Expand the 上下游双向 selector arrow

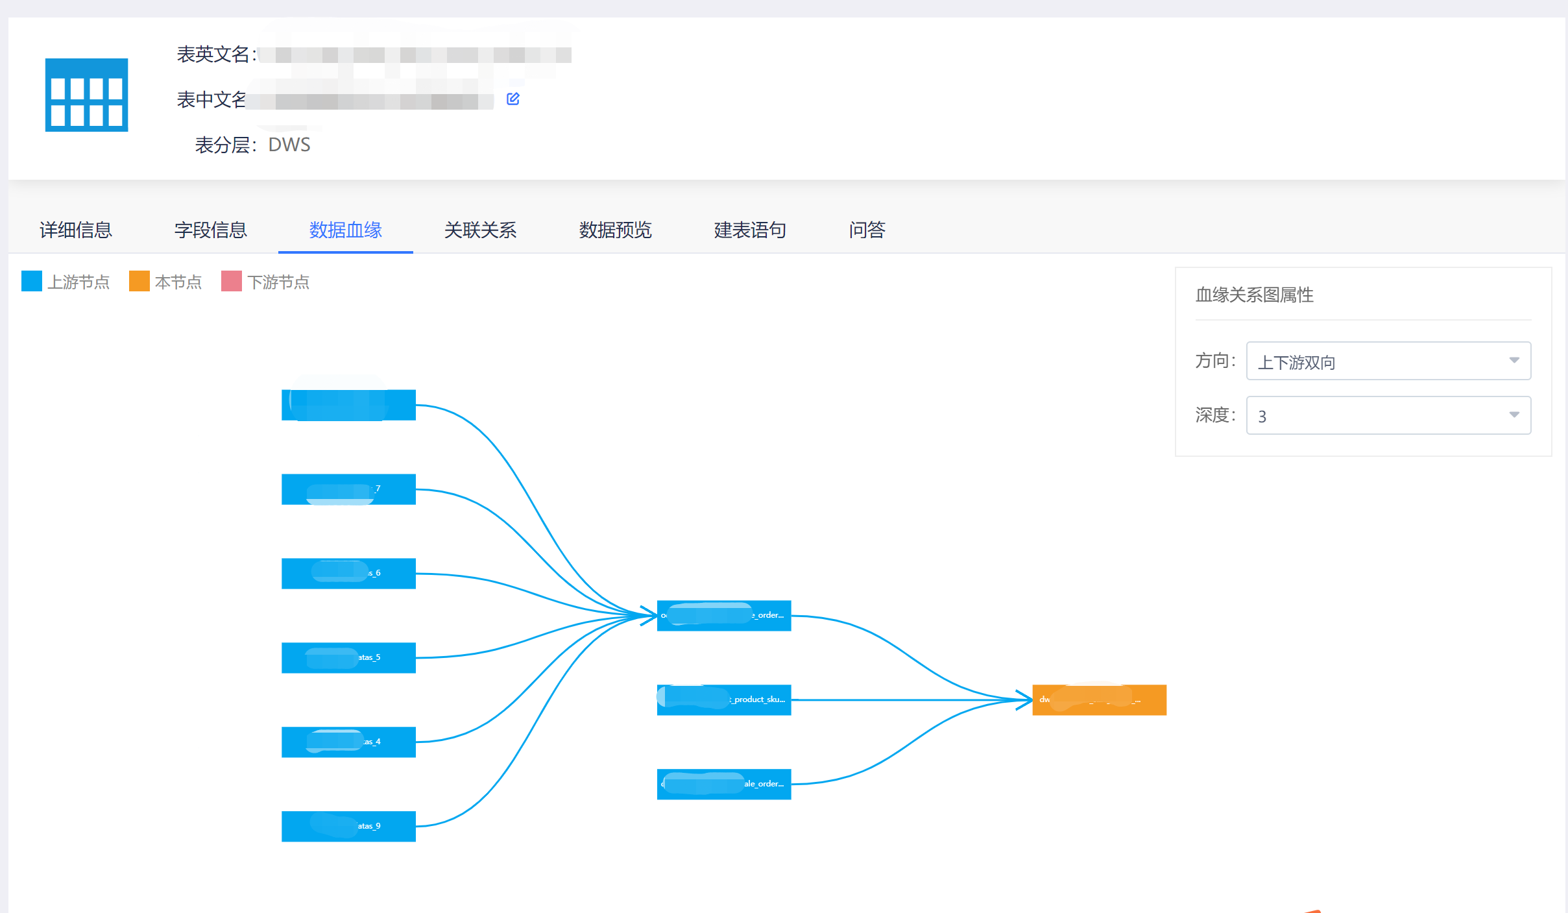[x=1514, y=361]
